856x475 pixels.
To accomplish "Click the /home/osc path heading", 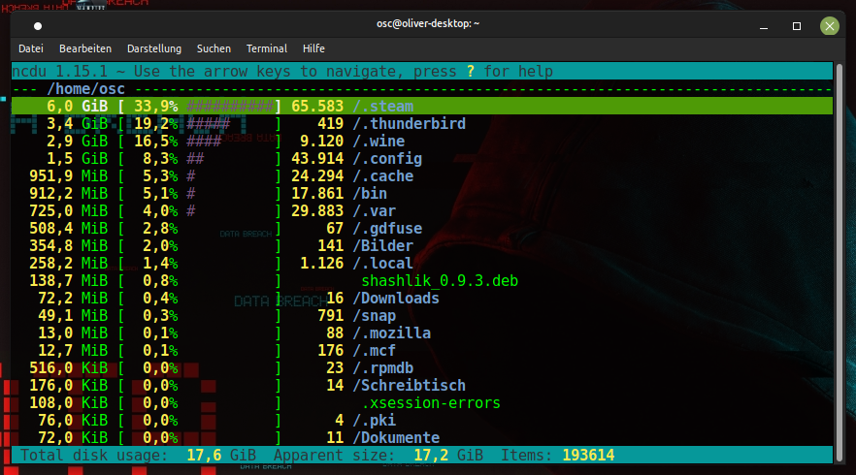I will click(x=85, y=89).
